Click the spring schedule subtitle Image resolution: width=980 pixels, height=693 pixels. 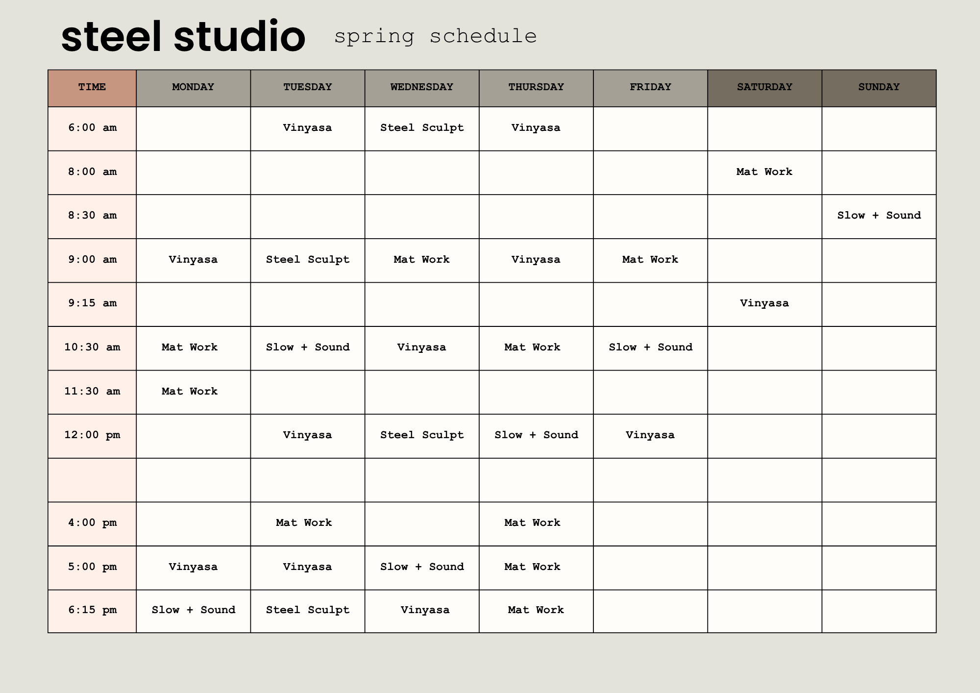[435, 36]
